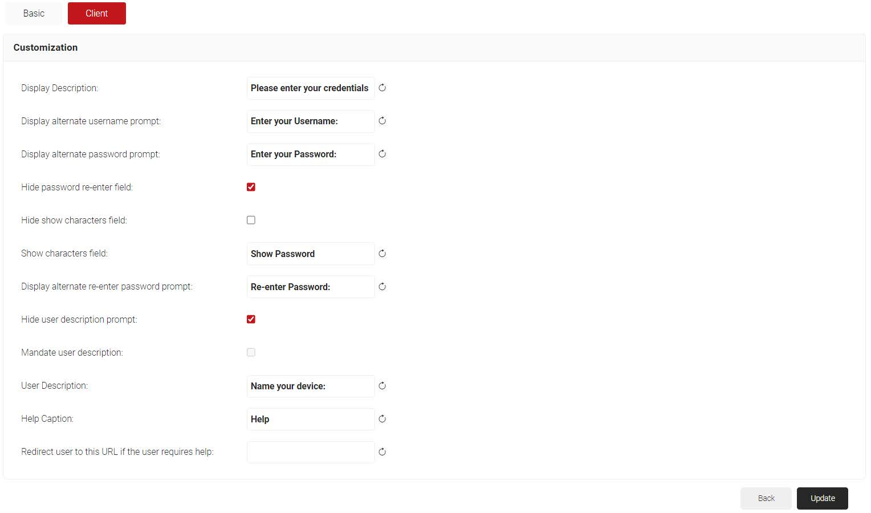Click the 'Display alternate password prompt:' label

point(91,154)
